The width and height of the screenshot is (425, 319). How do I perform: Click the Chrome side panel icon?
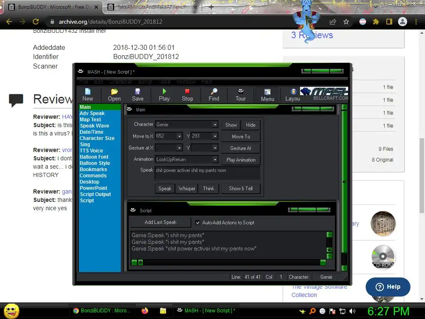(x=389, y=22)
